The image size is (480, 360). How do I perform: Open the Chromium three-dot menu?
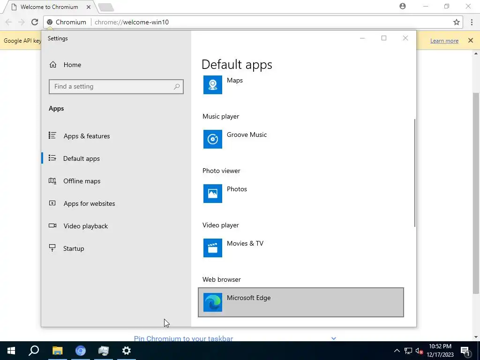pos(472,22)
